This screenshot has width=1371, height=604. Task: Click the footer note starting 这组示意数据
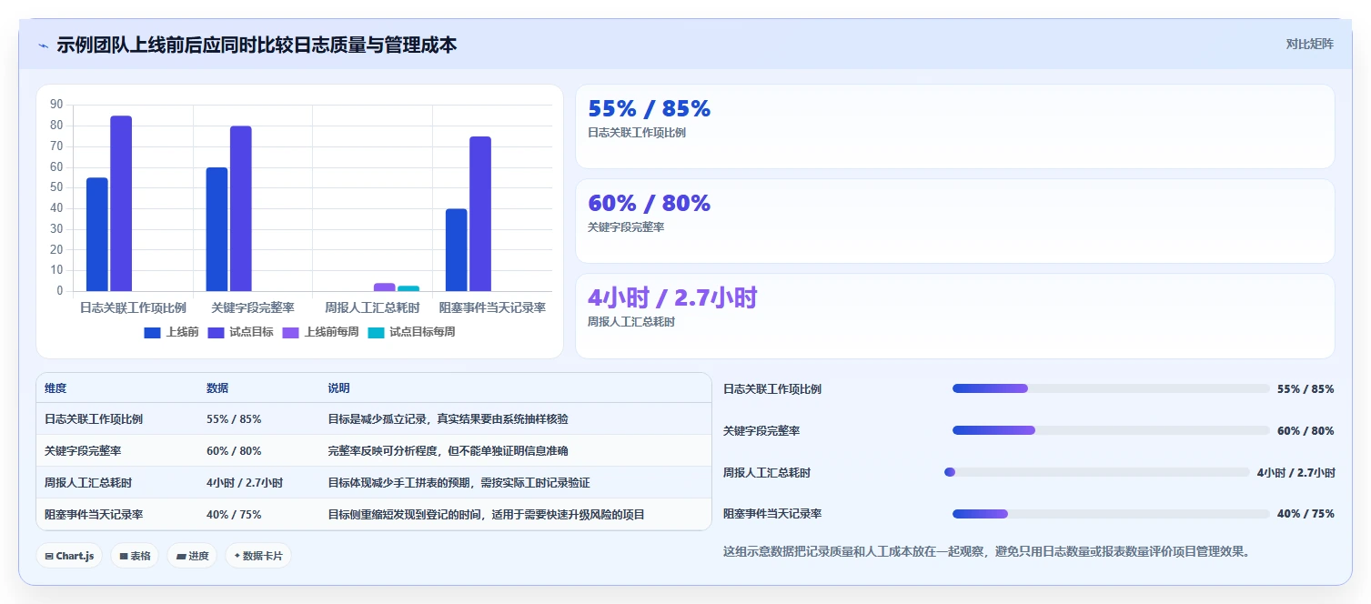coord(986,551)
